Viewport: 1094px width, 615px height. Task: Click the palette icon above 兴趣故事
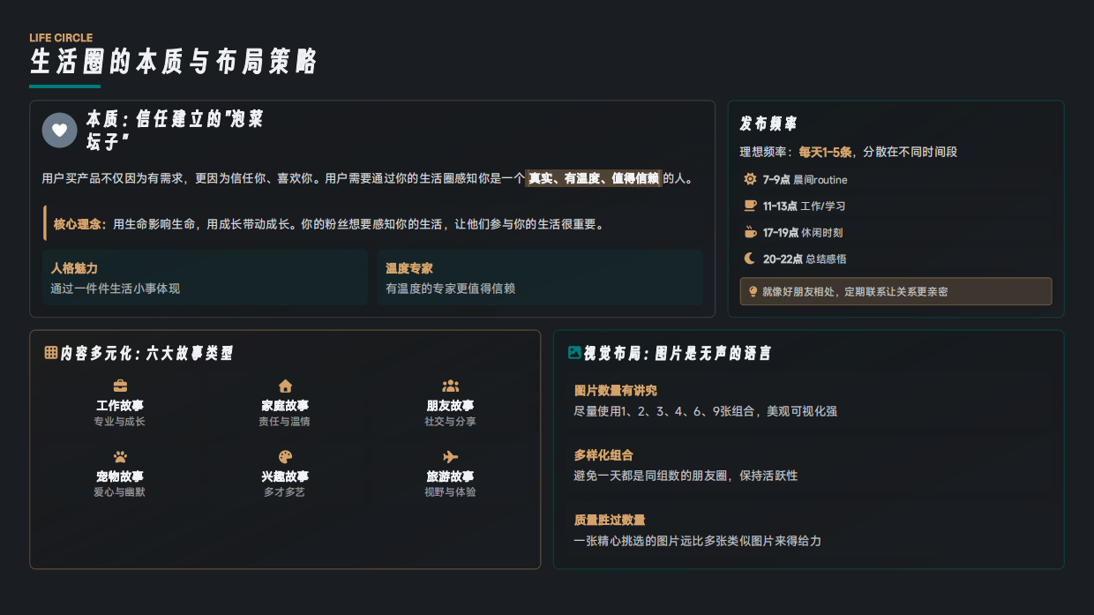click(x=285, y=456)
